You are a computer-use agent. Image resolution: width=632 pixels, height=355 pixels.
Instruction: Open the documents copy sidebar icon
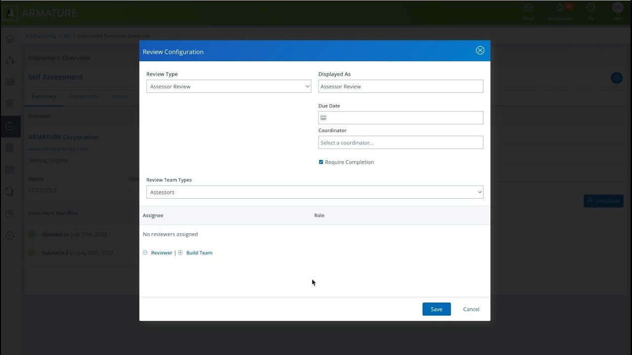pos(10,192)
